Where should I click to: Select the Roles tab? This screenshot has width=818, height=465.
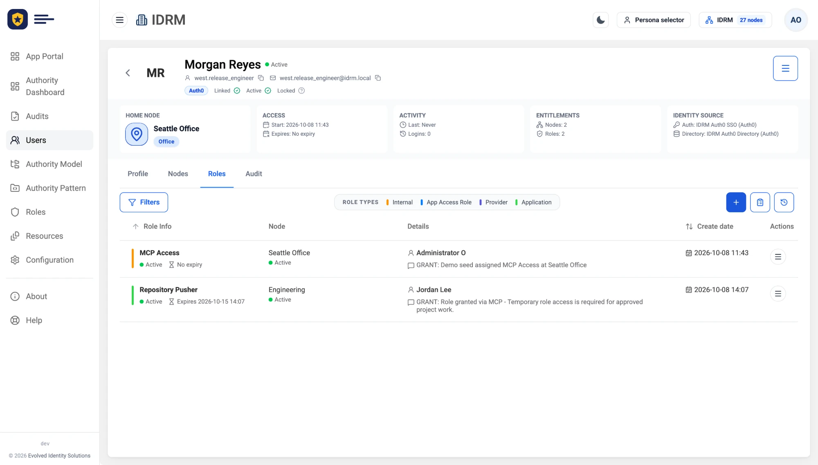click(217, 174)
